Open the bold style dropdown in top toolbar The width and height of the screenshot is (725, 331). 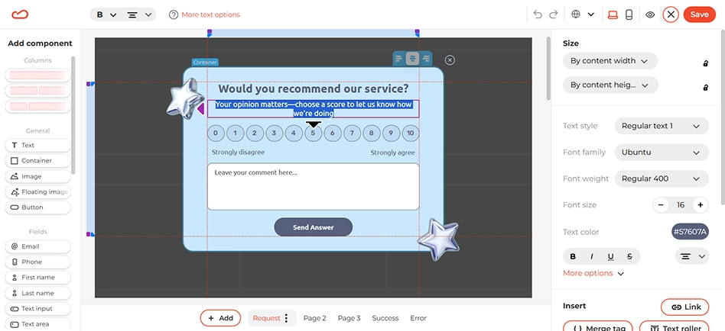tap(106, 14)
